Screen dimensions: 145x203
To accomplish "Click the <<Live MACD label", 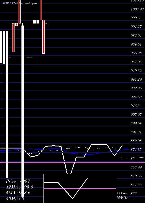I will click(122, 195).
